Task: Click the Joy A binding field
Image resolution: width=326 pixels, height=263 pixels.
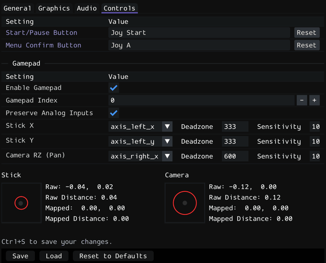Action: pos(199,45)
